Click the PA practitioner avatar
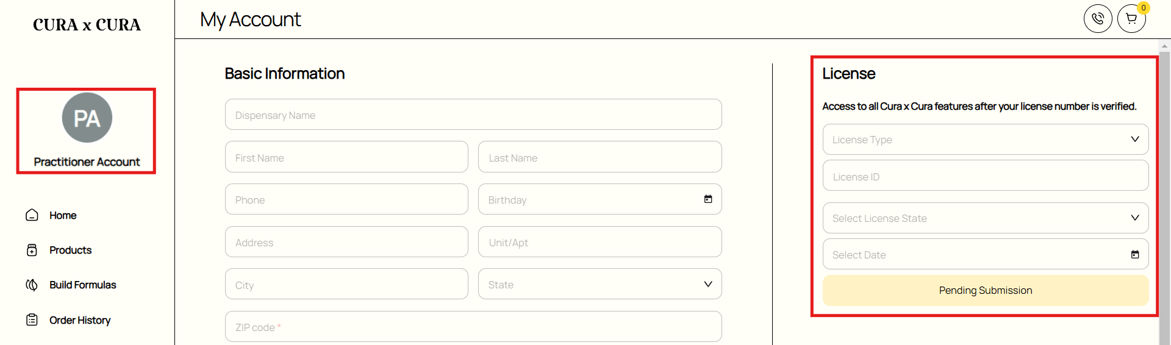 tap(87, 118)
